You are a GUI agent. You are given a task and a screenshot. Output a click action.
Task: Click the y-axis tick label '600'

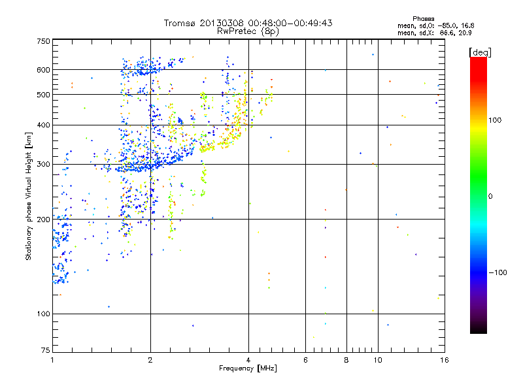click(x=43, y=70)
